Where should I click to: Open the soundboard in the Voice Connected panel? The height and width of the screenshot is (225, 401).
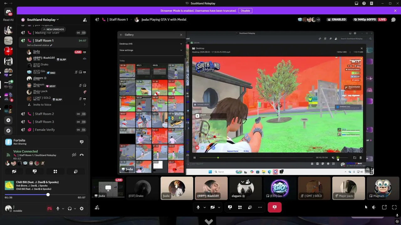pos(76,171)
